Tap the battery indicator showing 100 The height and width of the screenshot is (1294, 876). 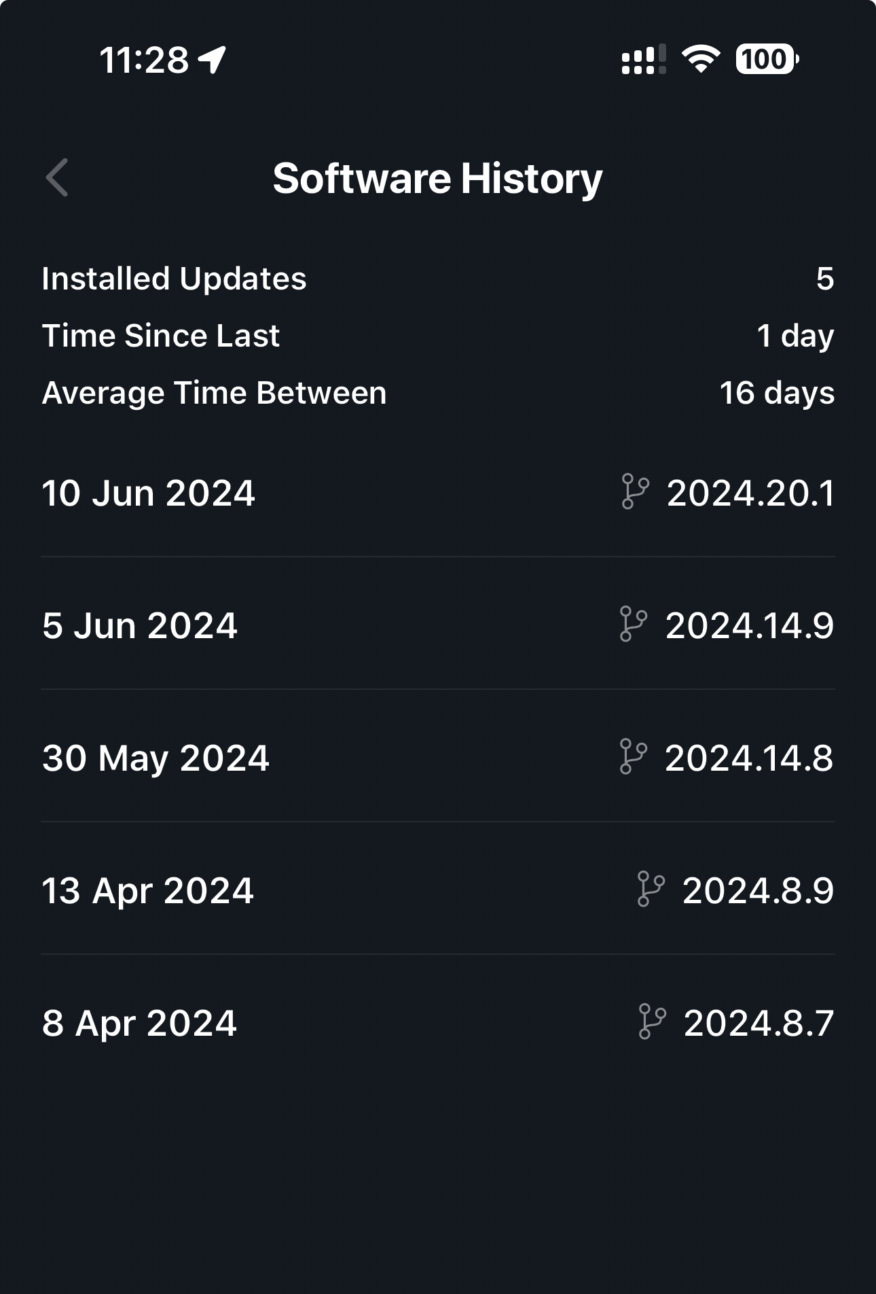pyautogui.click(x=767, y=59)
